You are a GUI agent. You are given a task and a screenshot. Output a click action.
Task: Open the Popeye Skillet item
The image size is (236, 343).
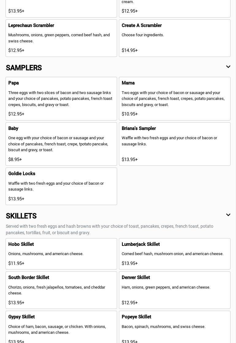coord(174,327)
